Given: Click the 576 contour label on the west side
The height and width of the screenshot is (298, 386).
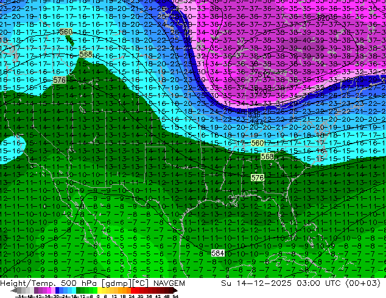Looking at the screenshot, I should (59, 80).
